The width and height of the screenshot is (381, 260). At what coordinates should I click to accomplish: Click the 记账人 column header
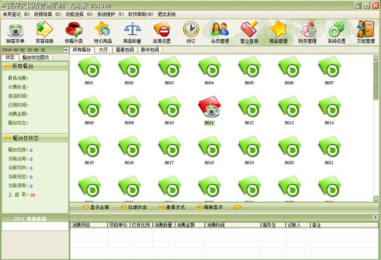[298, 225]
